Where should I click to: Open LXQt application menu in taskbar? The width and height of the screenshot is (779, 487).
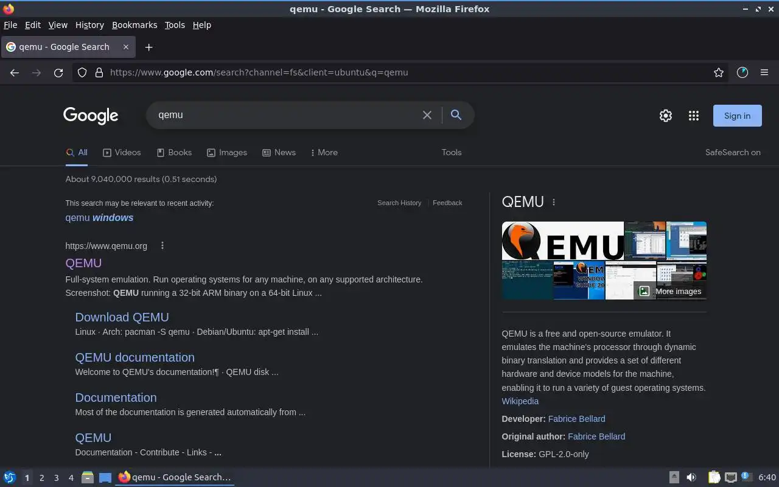10,477
